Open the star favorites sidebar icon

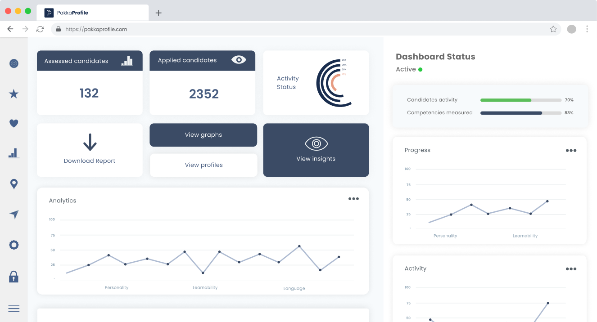pos(14,94)
